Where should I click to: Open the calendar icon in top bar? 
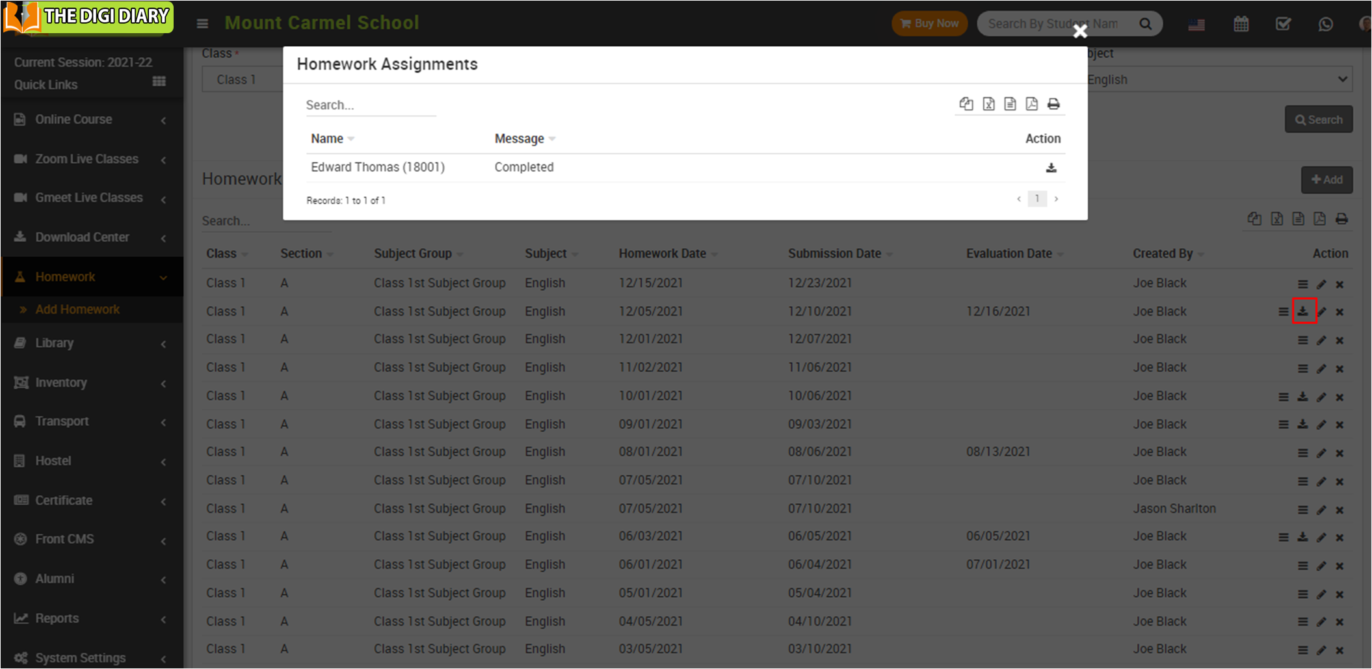pos(1241,24)
